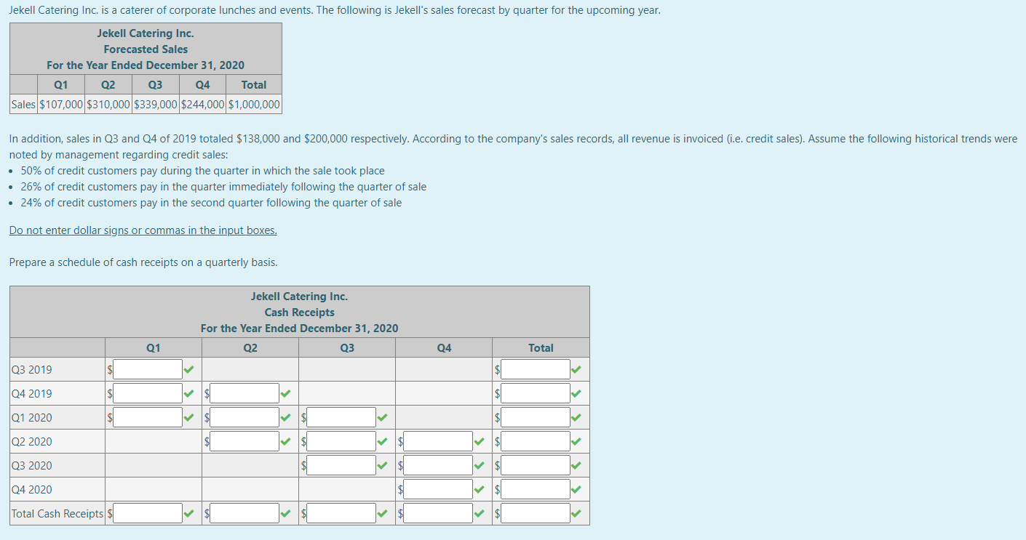Click the check mark beside Q4 2019 Q2 input
1026x540 pixels.
coord(285,394)
